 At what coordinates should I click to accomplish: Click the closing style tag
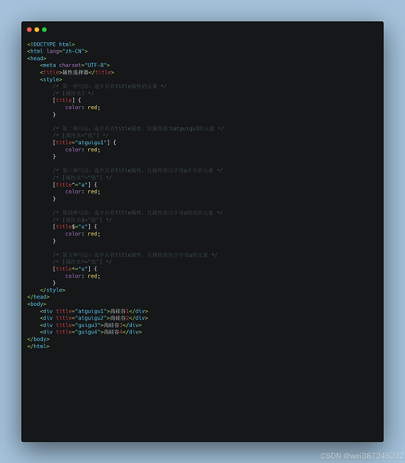pyautogui.click(x=53, y=291)
